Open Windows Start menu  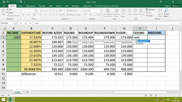click(x=3, y=99)
